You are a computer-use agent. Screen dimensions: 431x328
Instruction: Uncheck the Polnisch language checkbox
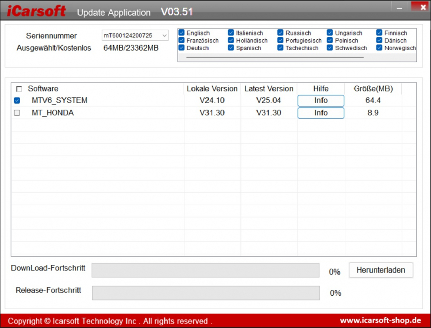pos(330,40)
